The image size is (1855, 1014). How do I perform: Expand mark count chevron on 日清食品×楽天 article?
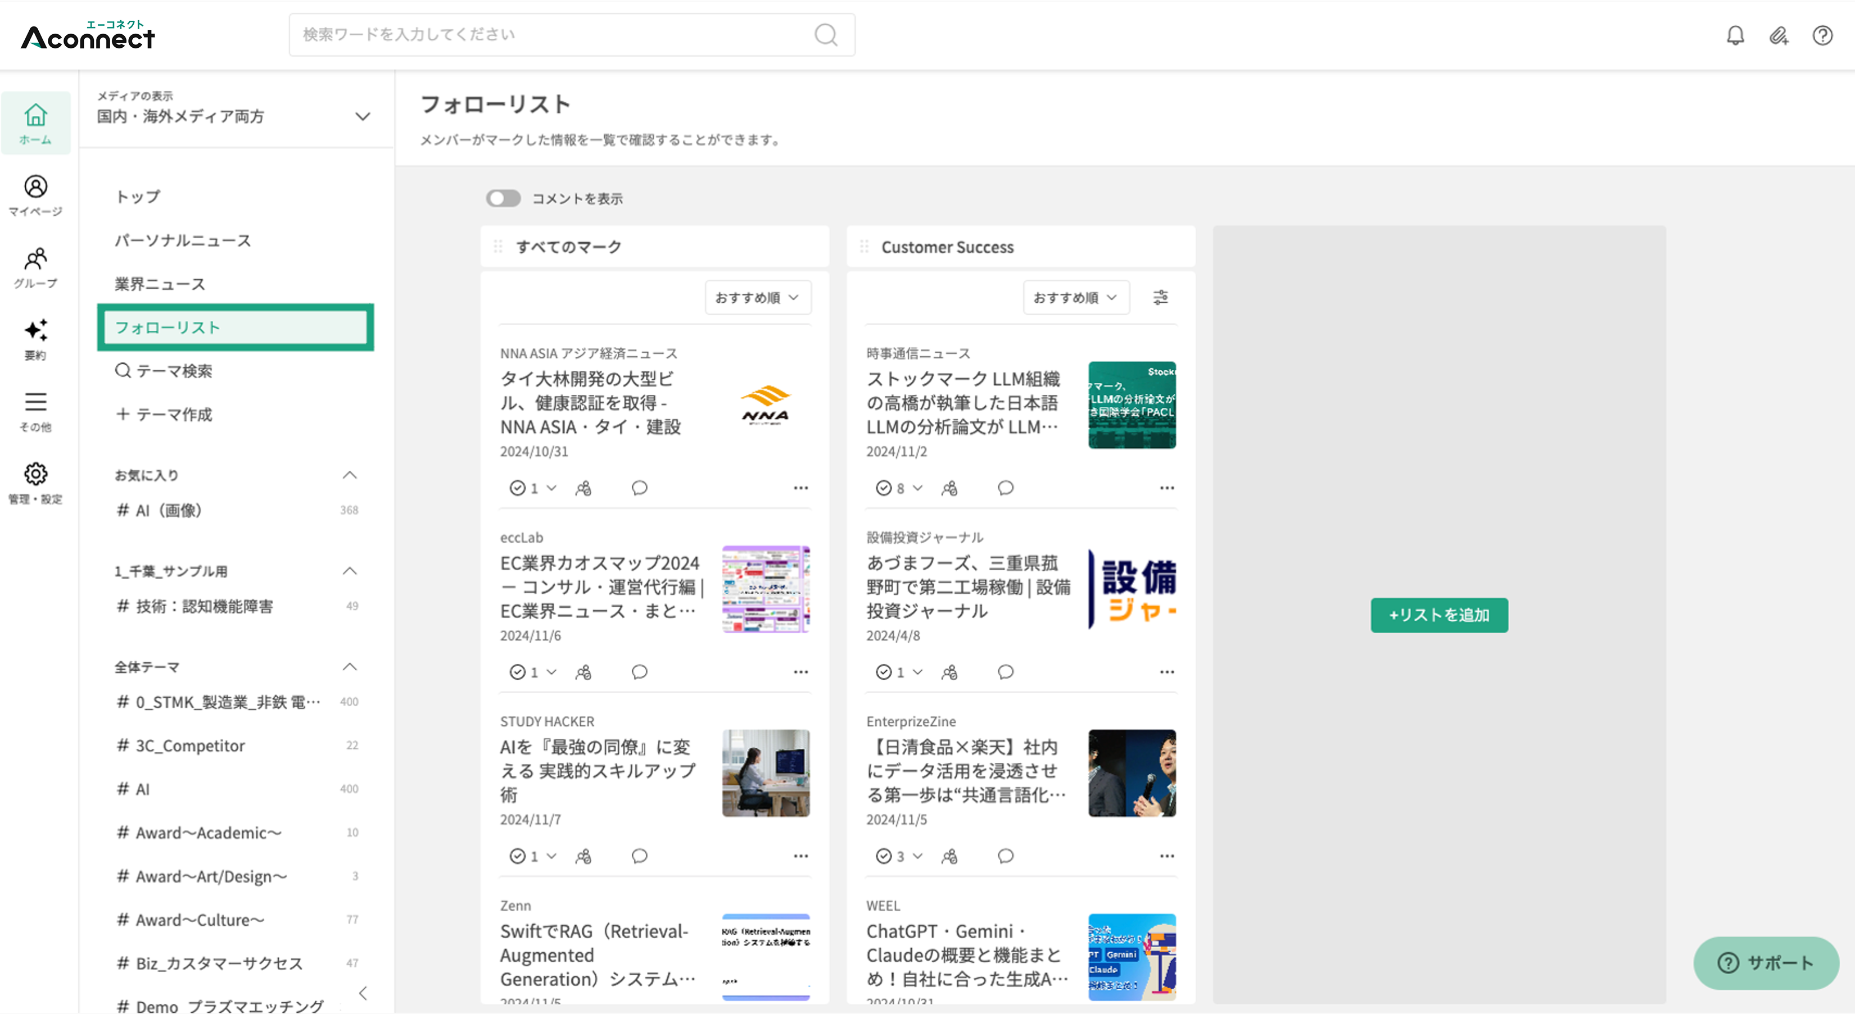[x=918, y=856]
